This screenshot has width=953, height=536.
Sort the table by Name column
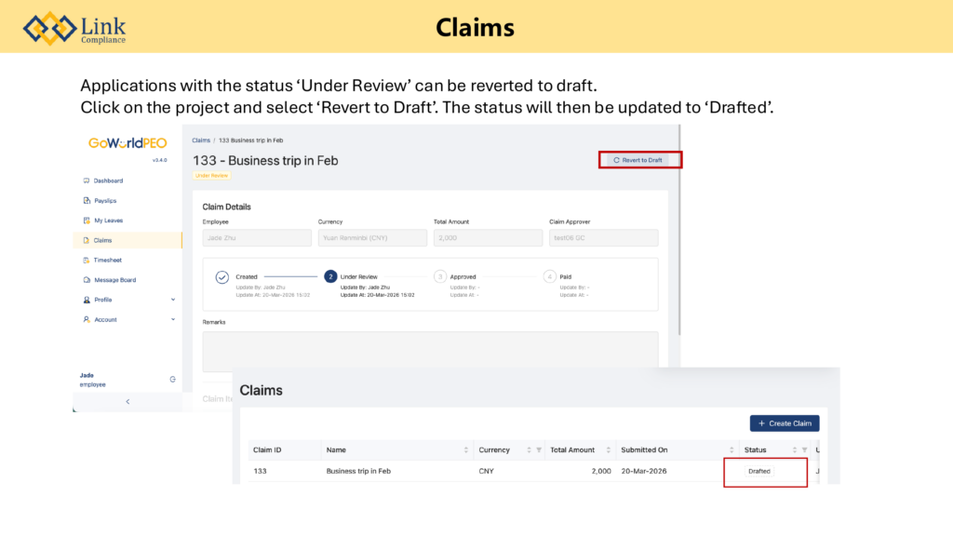point(465,450)
